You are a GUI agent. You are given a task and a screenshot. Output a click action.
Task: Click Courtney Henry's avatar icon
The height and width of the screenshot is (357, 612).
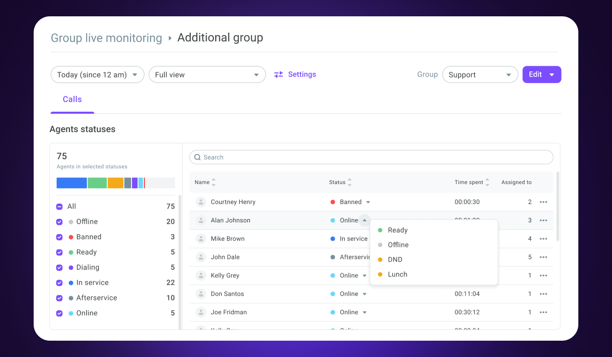coord(201,202)
